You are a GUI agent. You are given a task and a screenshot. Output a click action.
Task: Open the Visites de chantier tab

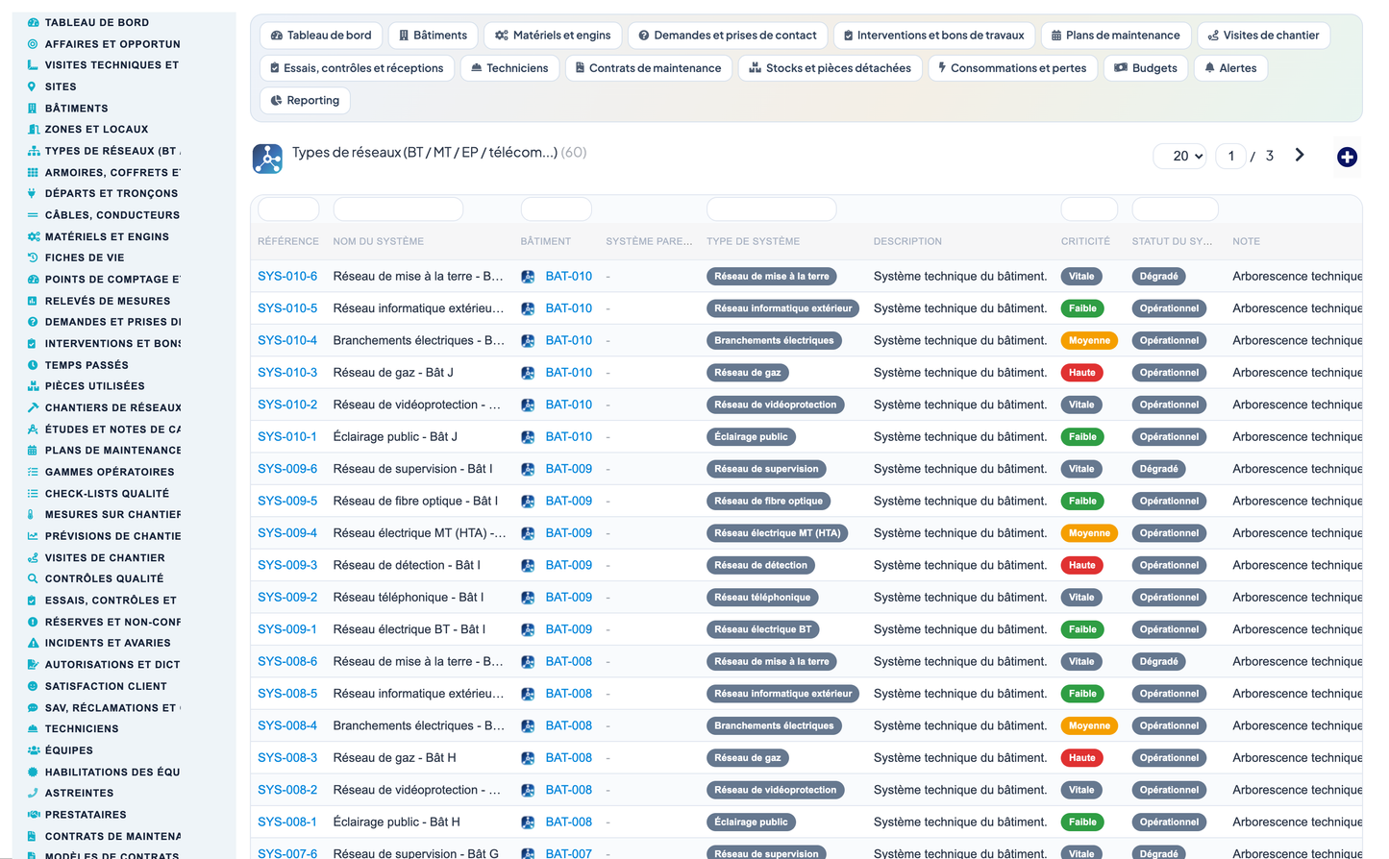[x=1263, y=36]
